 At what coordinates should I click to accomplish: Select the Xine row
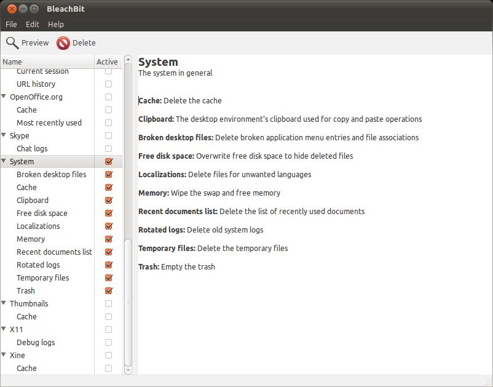pos(61,355)
